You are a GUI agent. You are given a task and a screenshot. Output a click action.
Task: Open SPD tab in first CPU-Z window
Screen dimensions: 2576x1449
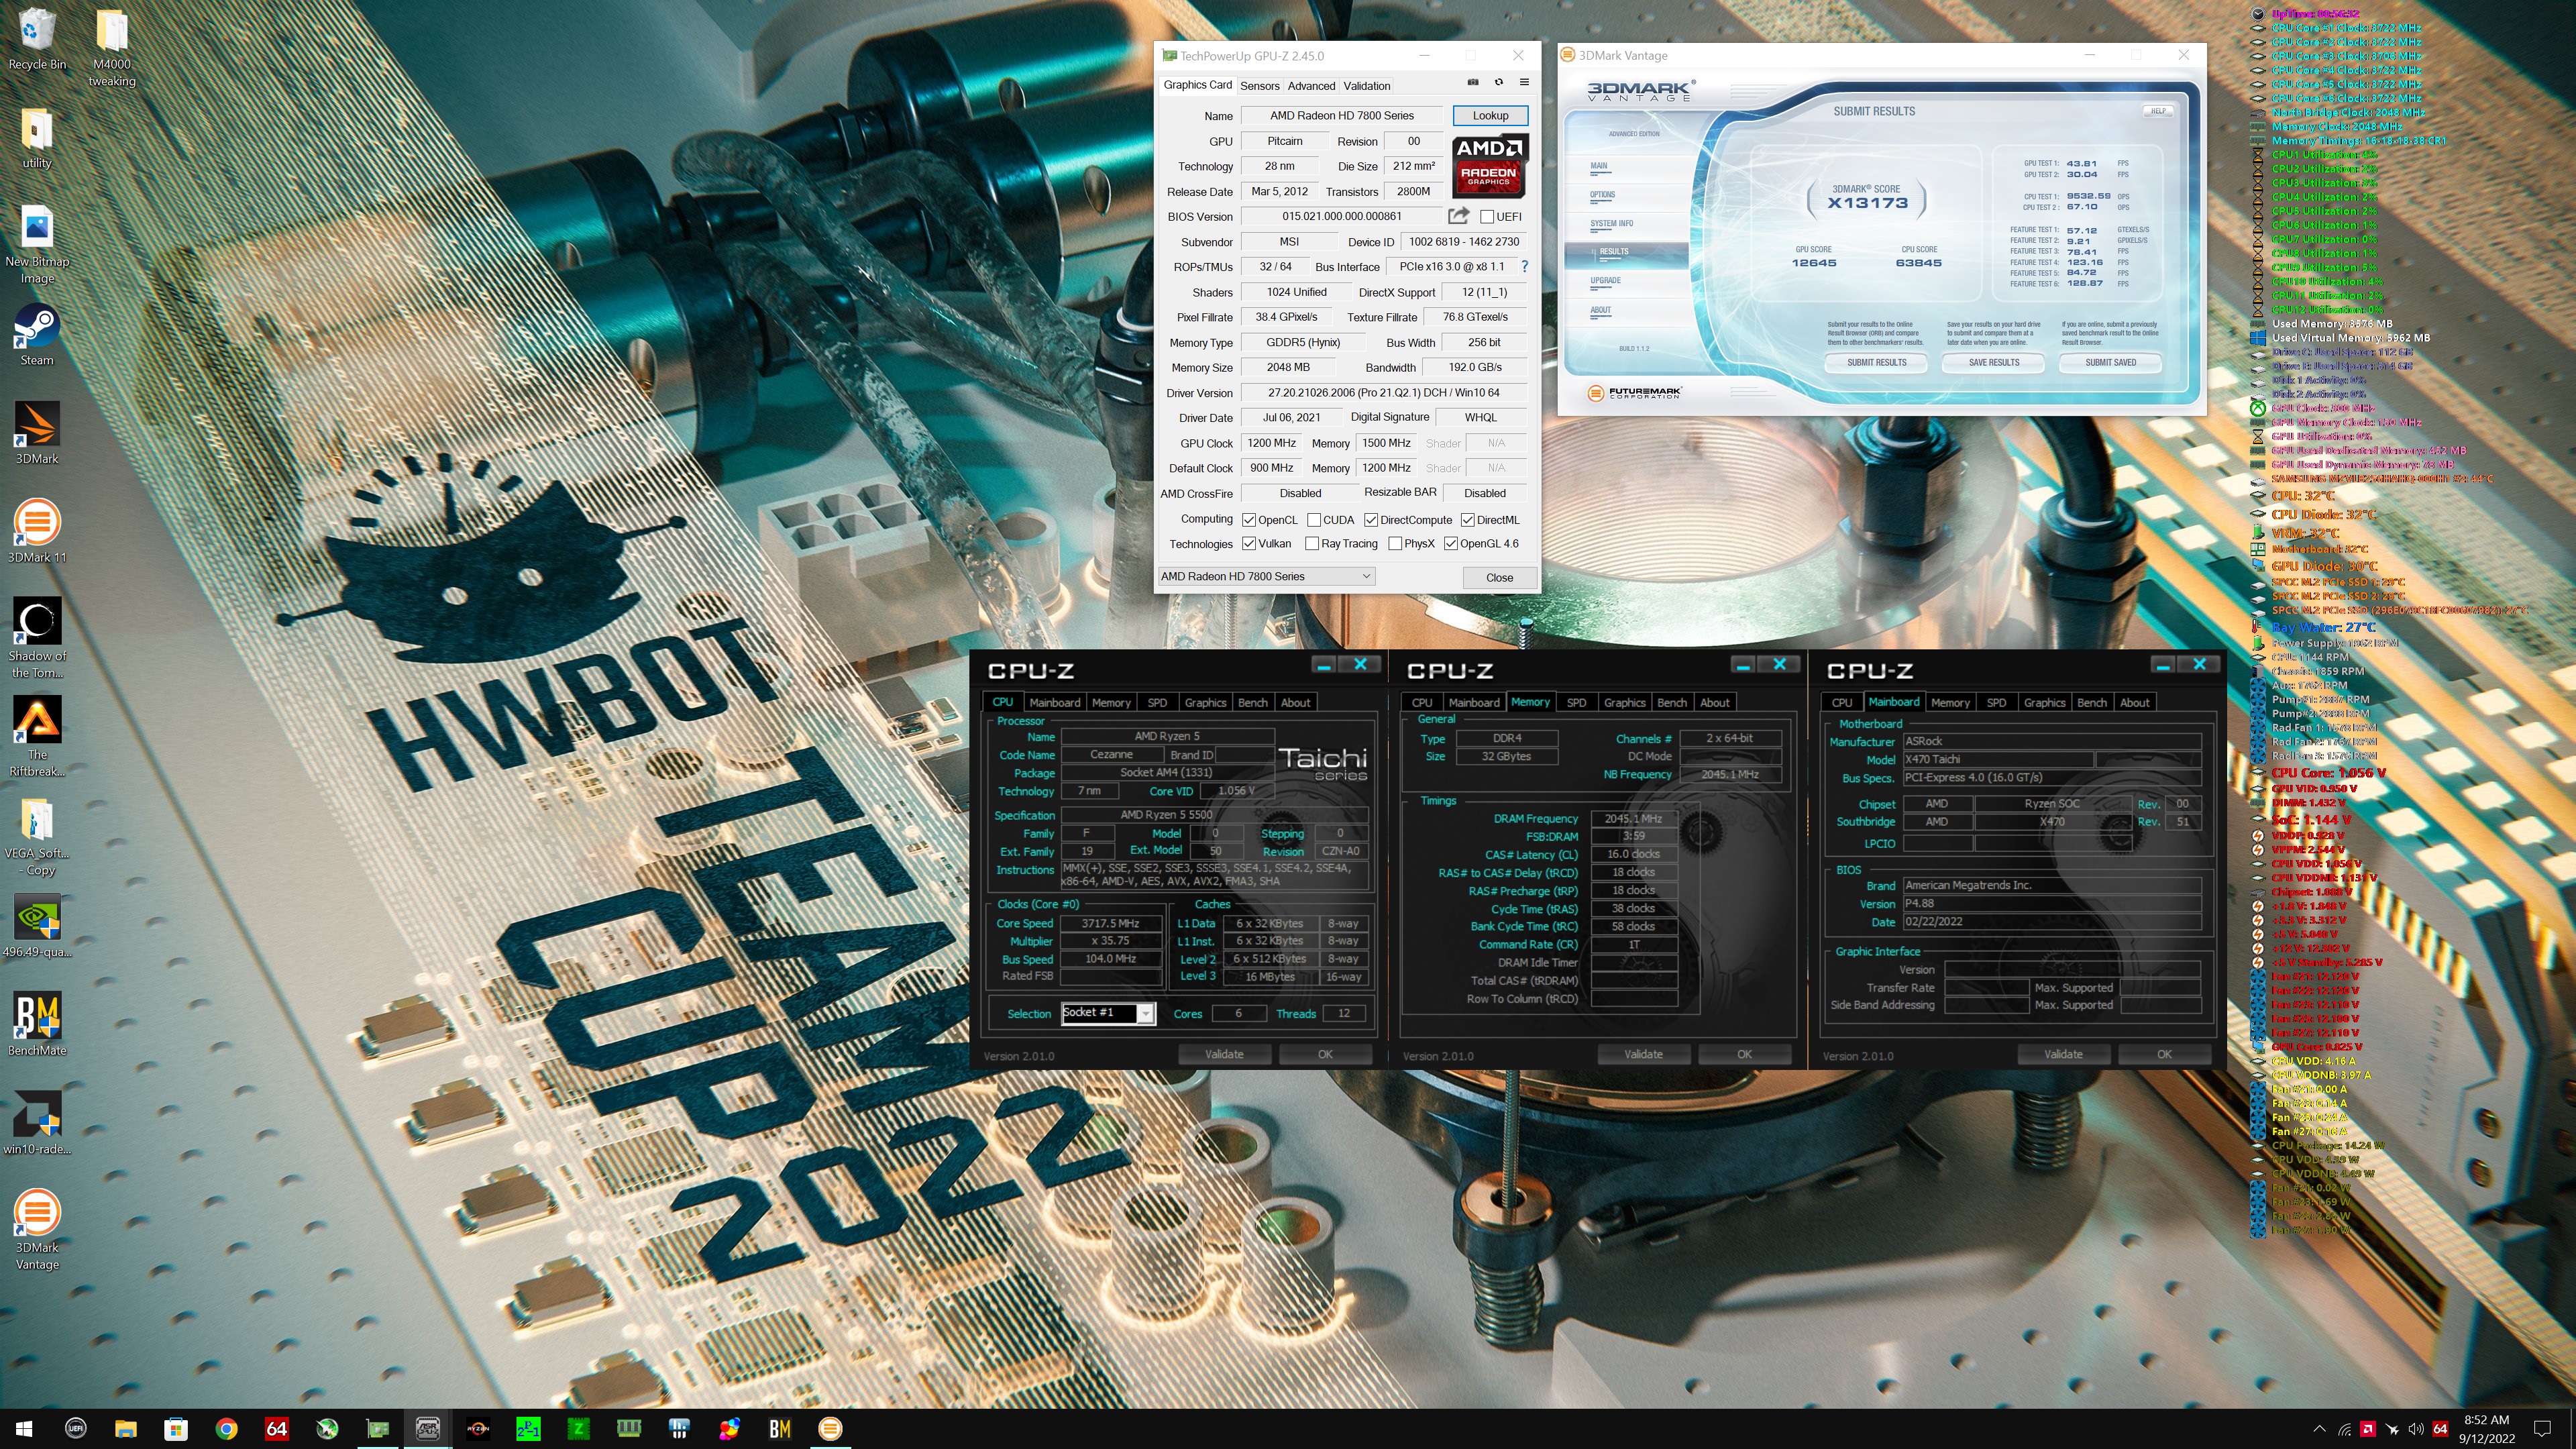point(1157,703)
